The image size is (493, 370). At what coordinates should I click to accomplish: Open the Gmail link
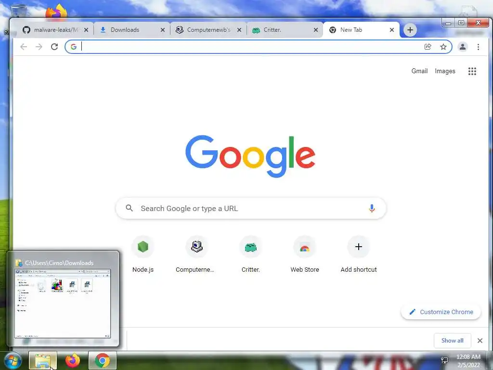419,71
